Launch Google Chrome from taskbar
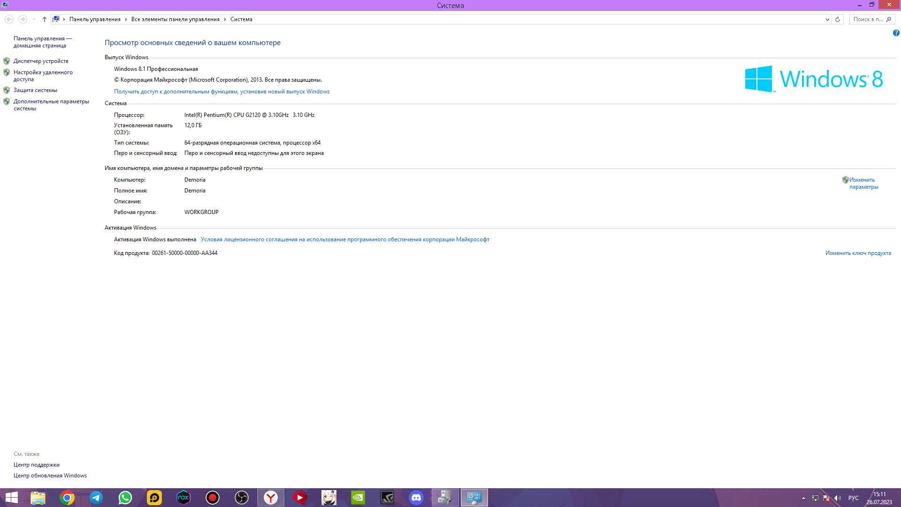901x507 pixels. pyautogui.click(x=67, y=498)
